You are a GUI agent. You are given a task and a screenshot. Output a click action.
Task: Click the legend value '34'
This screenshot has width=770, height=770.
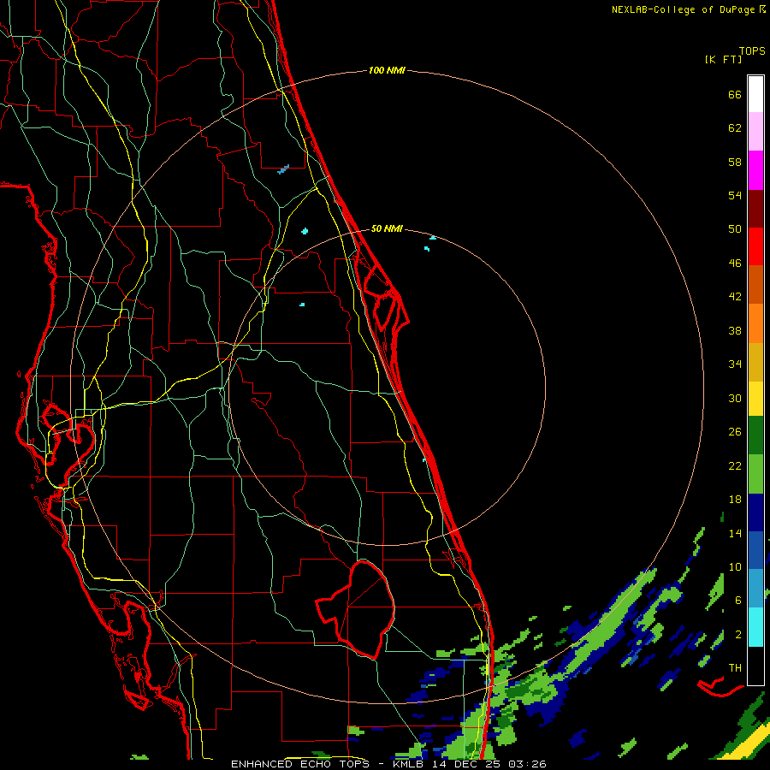[x=735, y=364]
